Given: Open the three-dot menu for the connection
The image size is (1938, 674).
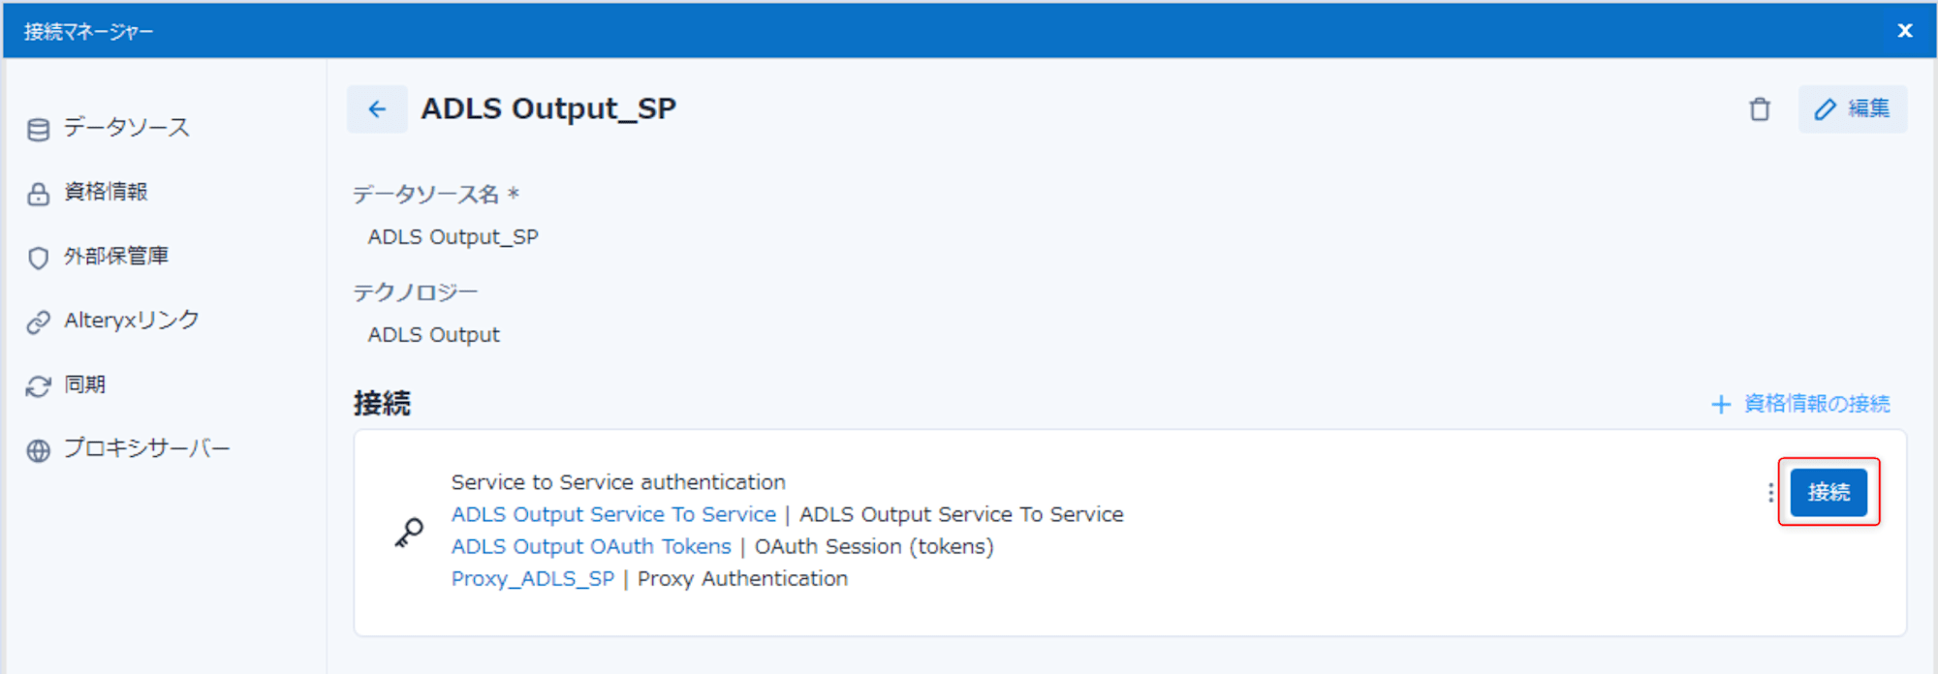Looking at the screenshot, I should point(1769,492).
